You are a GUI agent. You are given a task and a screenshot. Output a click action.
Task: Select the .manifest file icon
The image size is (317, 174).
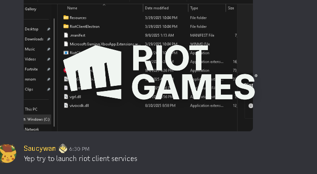click(x=66, y=35)
